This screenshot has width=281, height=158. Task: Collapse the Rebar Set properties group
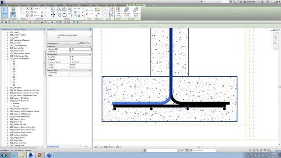point(90,47)
